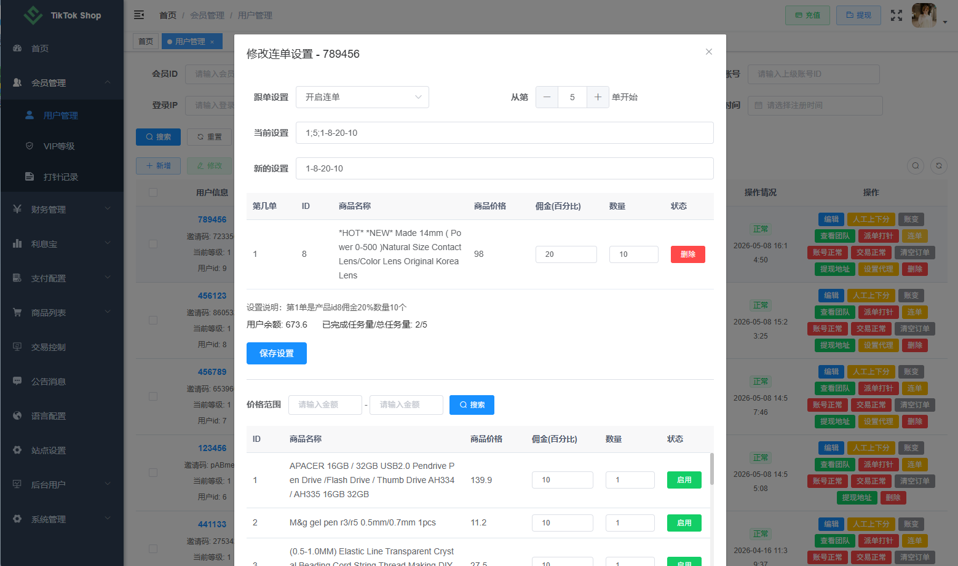Click the 保存设置 button

277,353
